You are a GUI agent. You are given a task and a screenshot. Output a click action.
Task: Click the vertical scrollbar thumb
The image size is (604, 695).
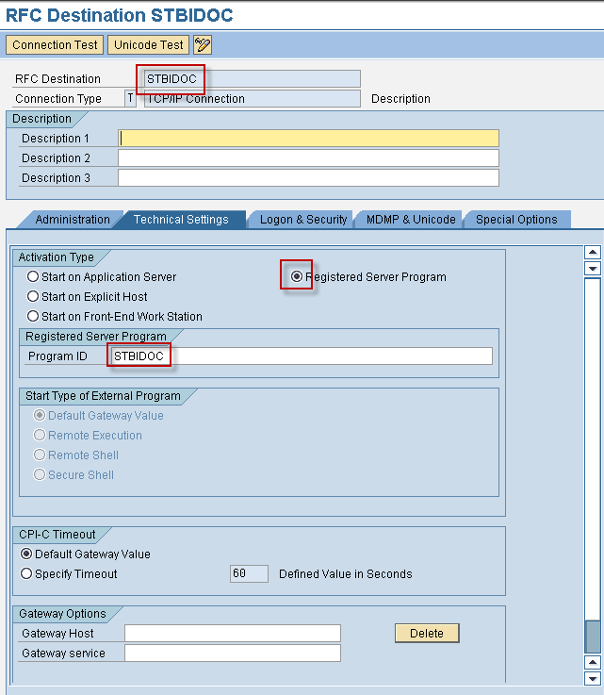click(593, 637)
